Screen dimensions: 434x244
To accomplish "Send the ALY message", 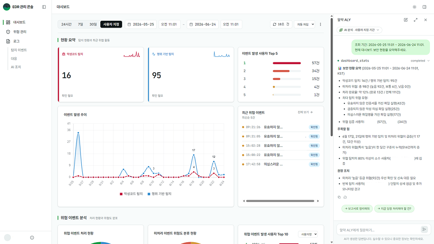I will [424, 230].
